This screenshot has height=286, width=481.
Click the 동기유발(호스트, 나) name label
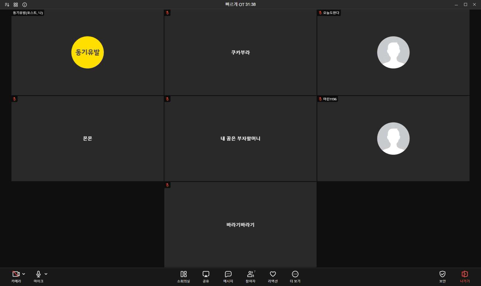(28, 13)
